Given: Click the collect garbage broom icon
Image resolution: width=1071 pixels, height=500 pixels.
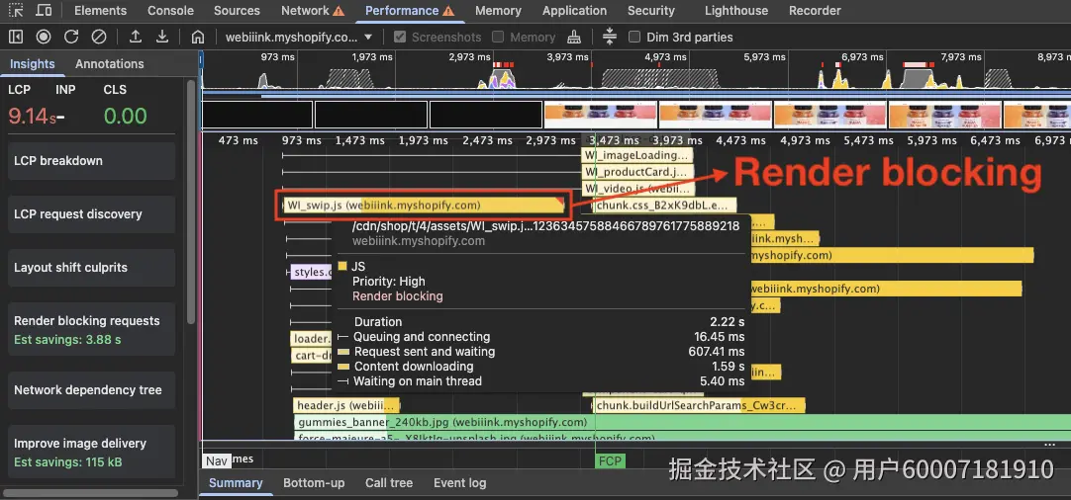Looking at the screenshot, I should click(574, 37).
